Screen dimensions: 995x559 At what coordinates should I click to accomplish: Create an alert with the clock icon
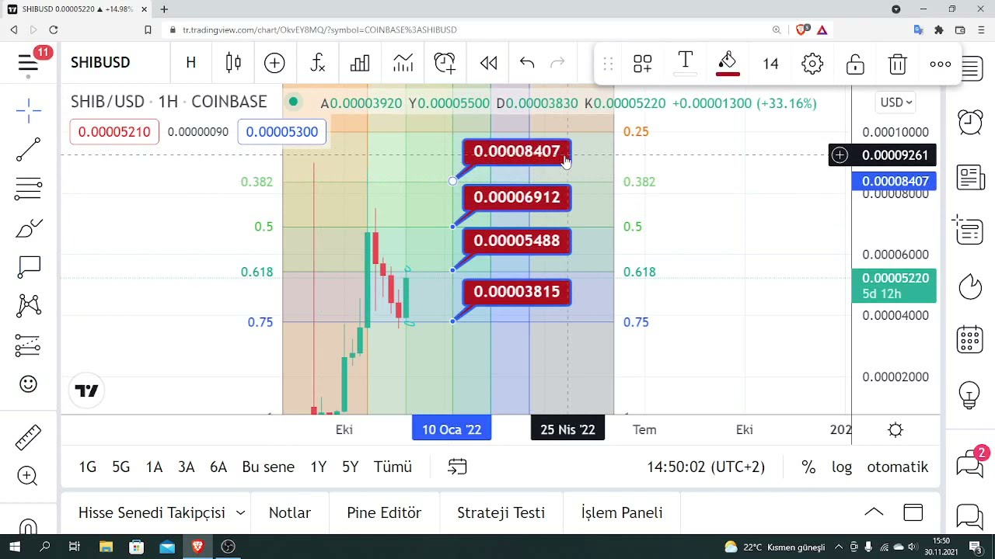coord(445,63)
